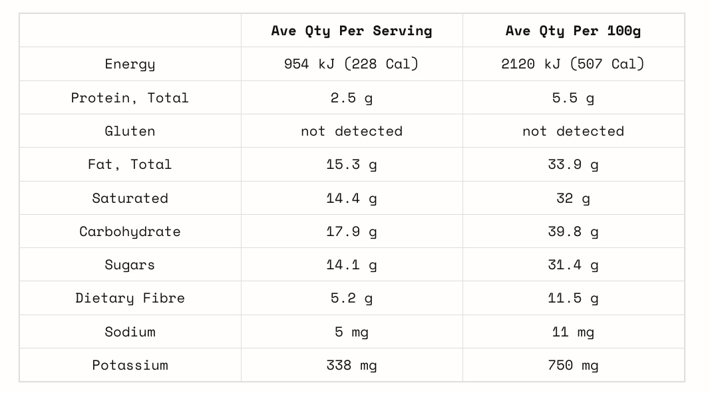Click not detected under Per 100g
The image size is (710, 393).
pos(573,131)
